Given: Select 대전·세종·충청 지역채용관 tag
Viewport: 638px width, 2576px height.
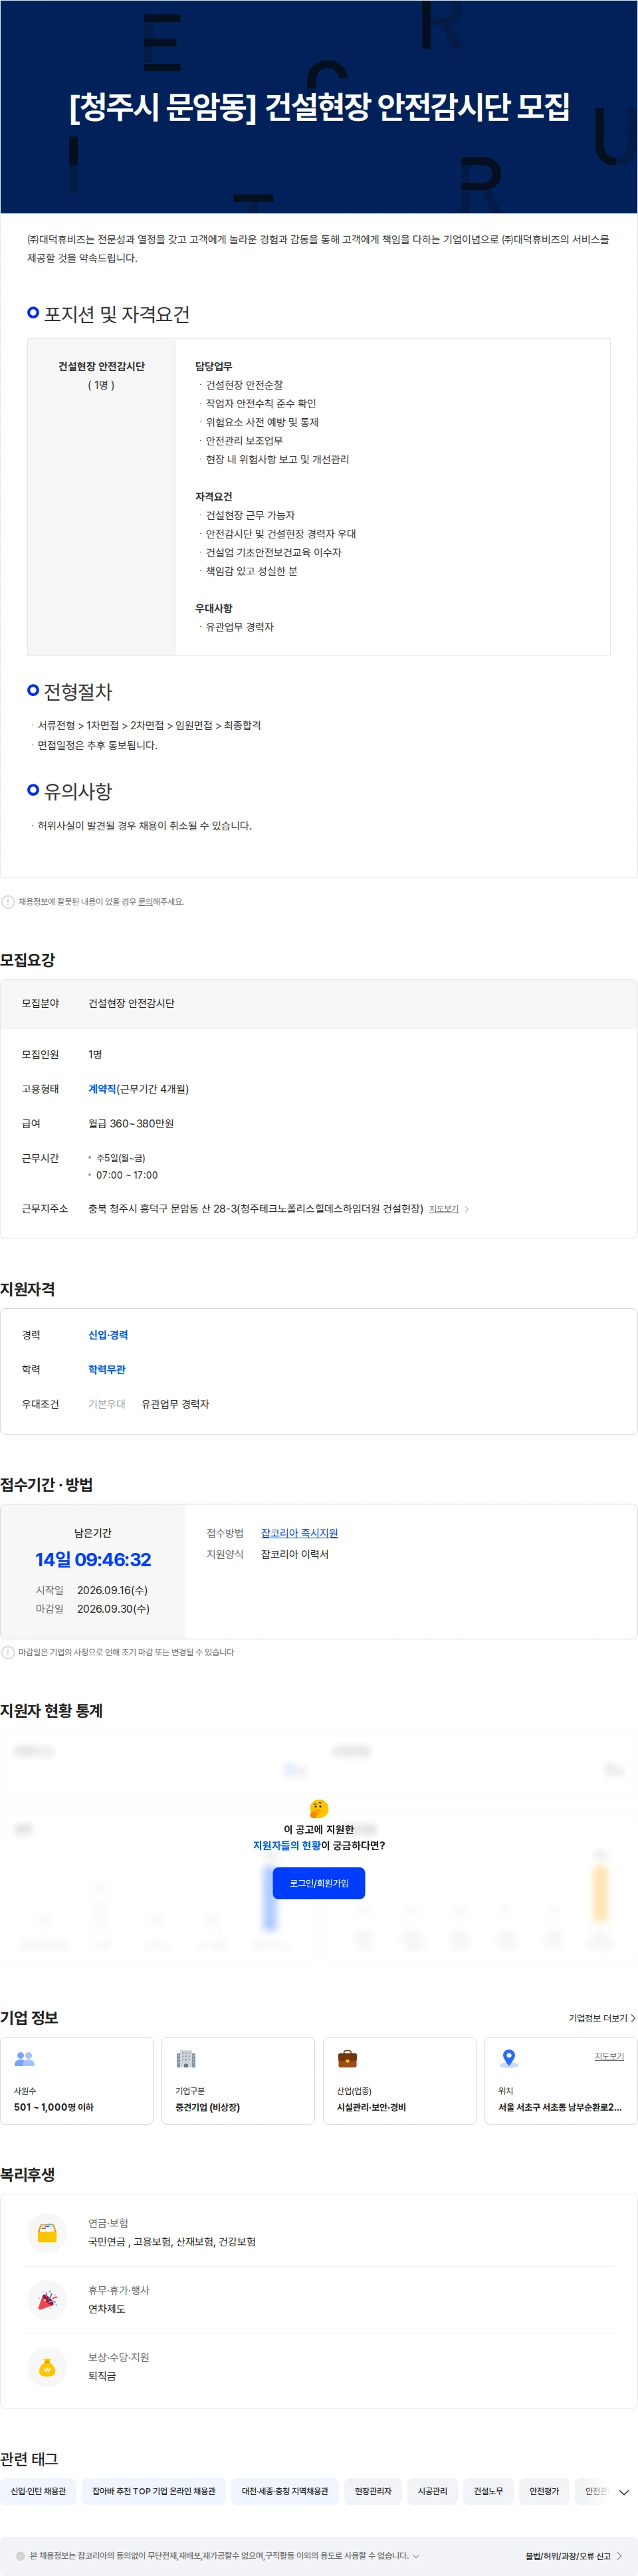Looking at the screenshot, I should 285,2491.
